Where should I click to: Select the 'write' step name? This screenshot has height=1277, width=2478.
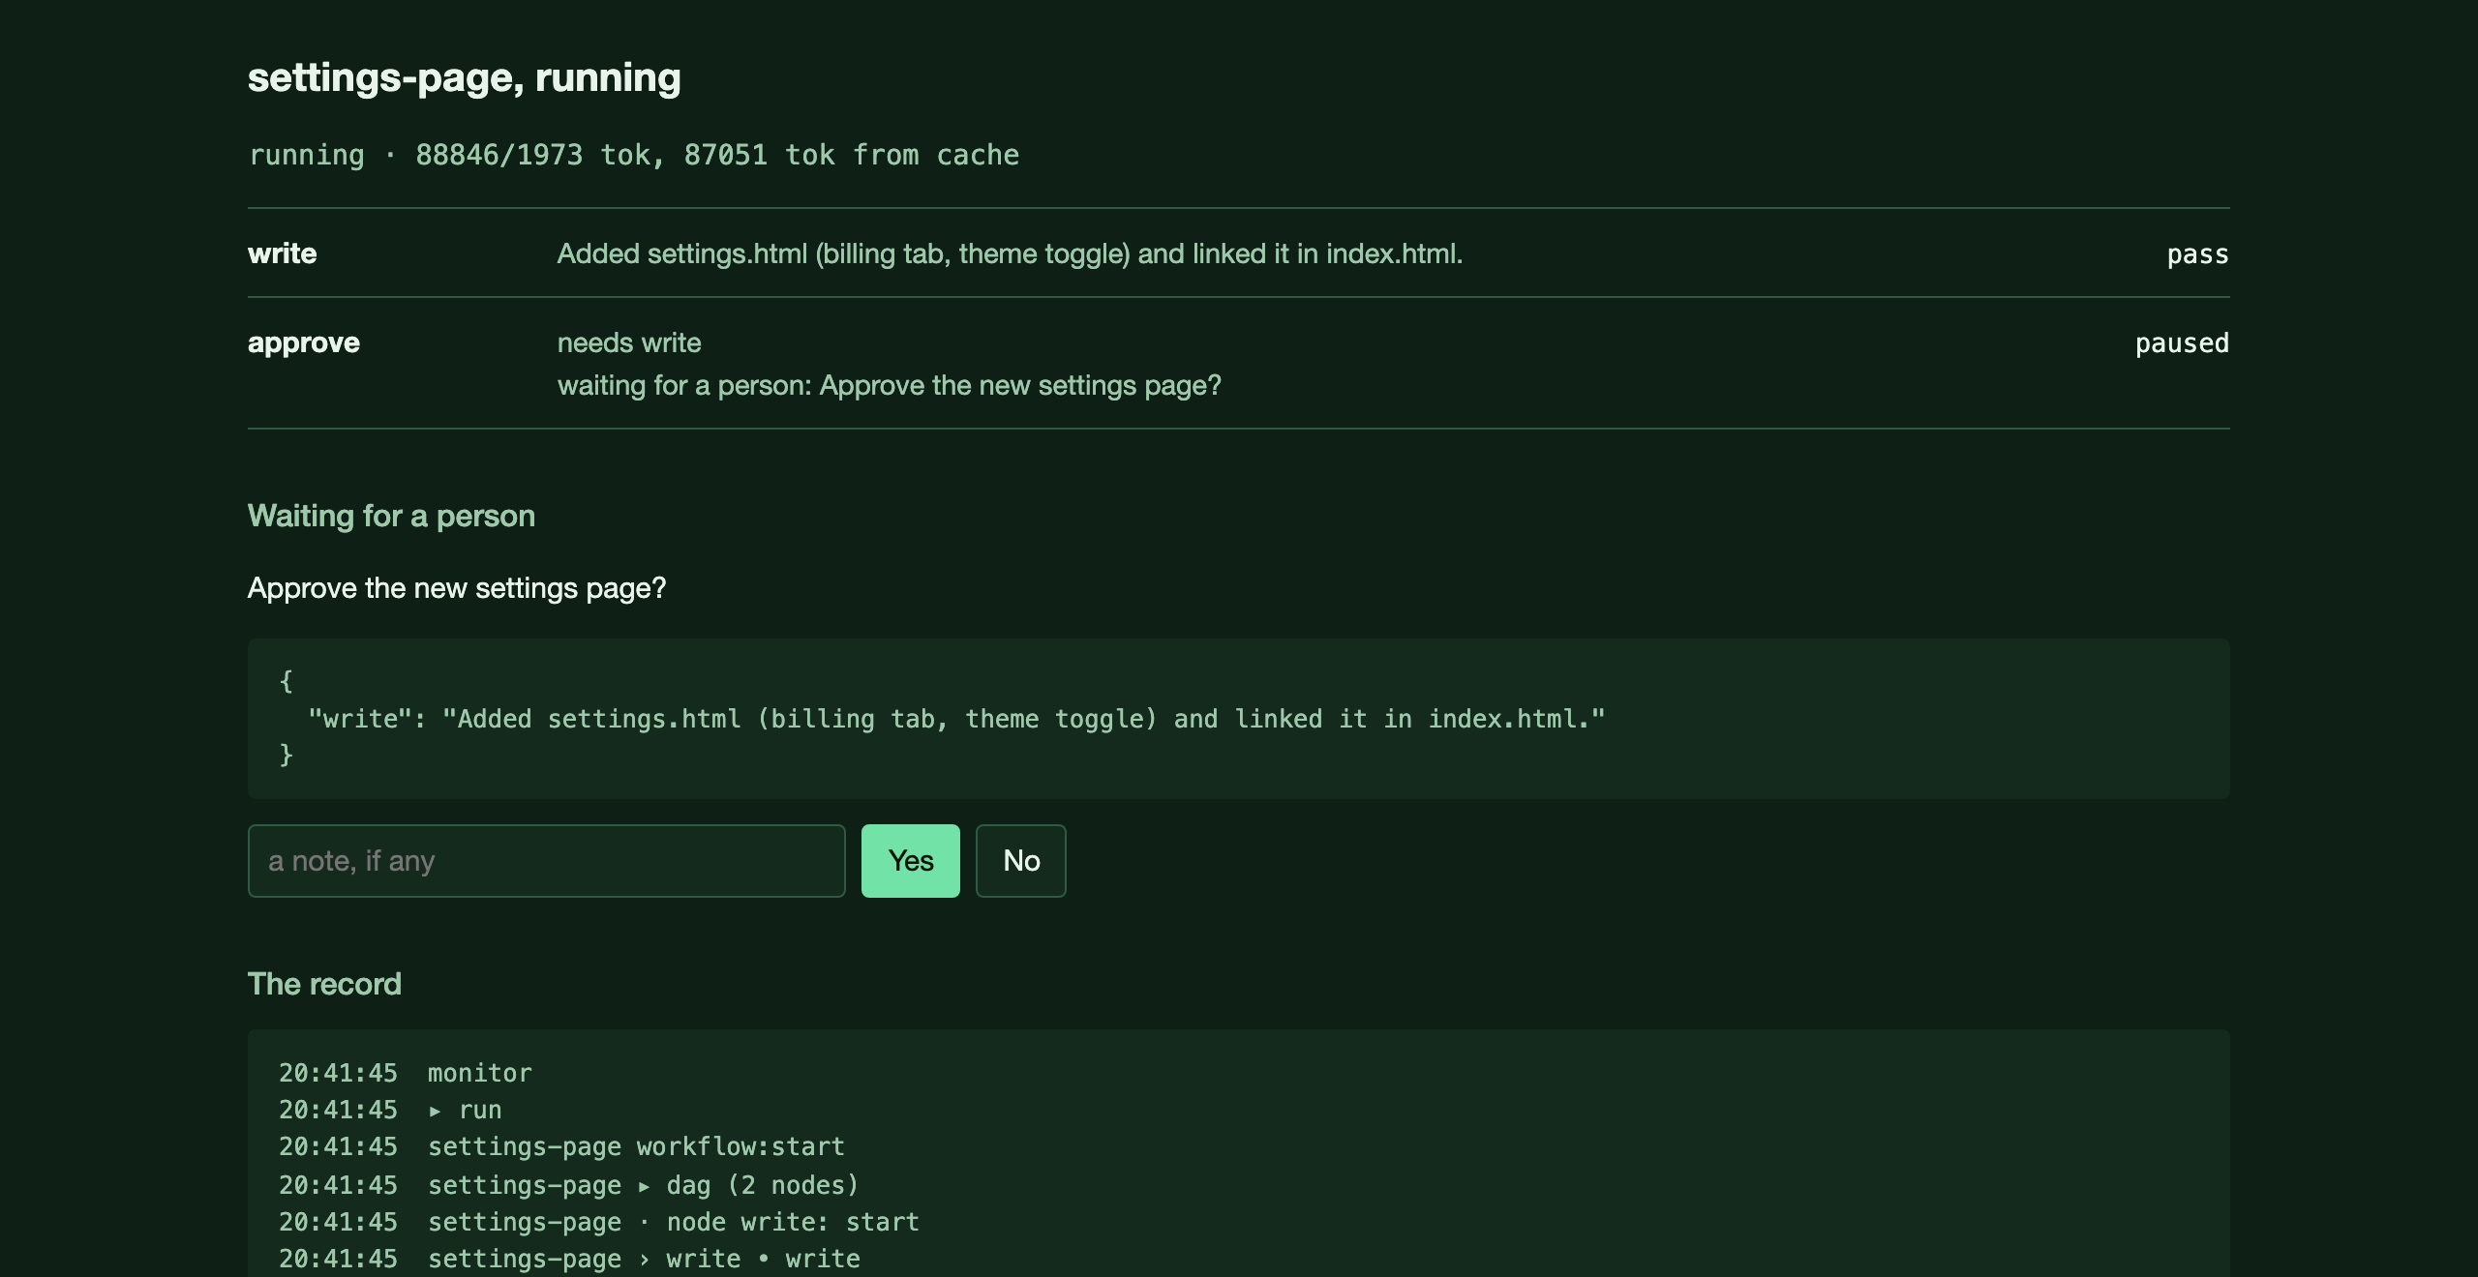(283, 253)
